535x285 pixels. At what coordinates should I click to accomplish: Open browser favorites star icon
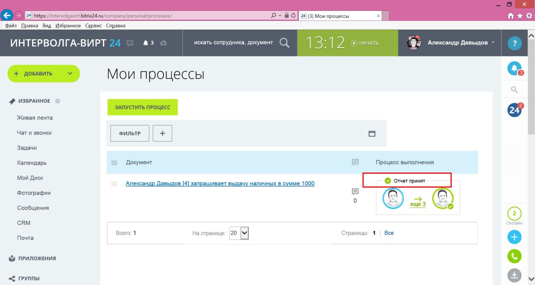520,16
